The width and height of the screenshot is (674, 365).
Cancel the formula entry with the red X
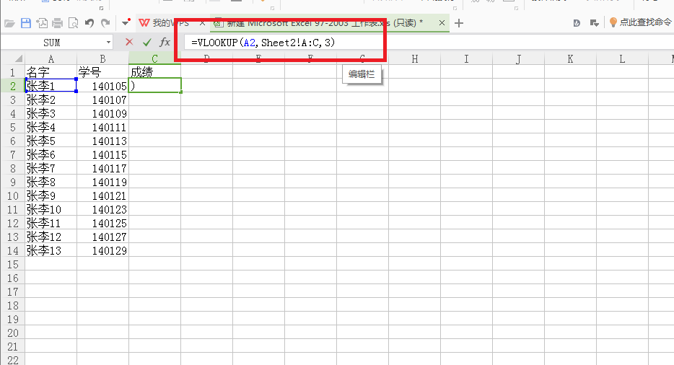click(129, 43)
